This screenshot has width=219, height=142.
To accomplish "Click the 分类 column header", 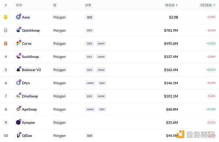I will [88, 5].
